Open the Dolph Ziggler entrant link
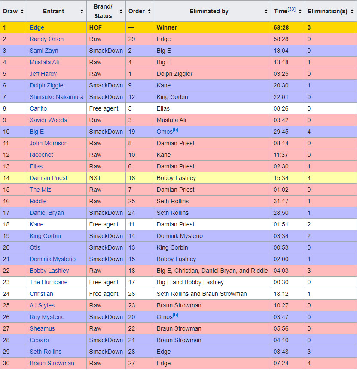357x370 pixels. [x=47, y=85]
